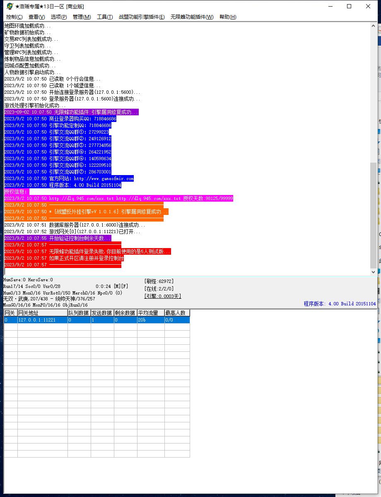Click the 网关地址 column header
Screen dimensions: 381x497
[42, 313]
